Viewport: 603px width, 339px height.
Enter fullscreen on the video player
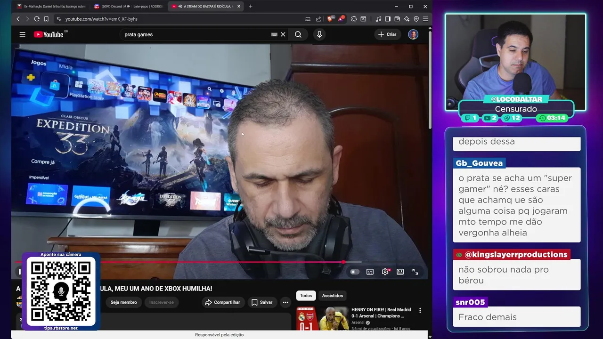tap(416, 272)
